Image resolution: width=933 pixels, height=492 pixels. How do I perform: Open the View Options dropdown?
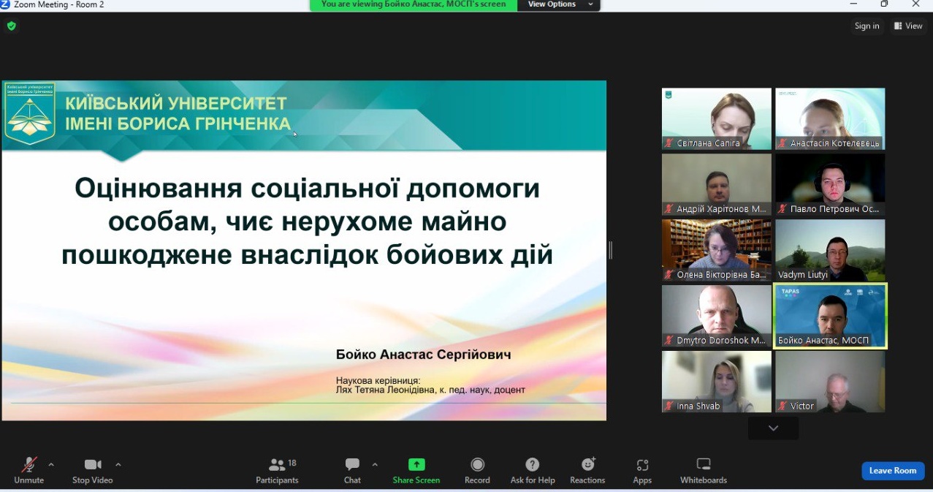(559, 4)
